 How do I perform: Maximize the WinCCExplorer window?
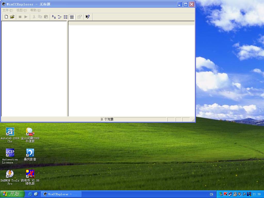tap(186, 4)
